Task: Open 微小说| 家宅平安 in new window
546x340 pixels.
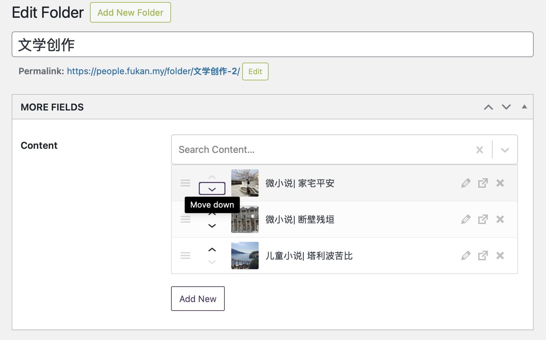Action: [x=483, y=183]
